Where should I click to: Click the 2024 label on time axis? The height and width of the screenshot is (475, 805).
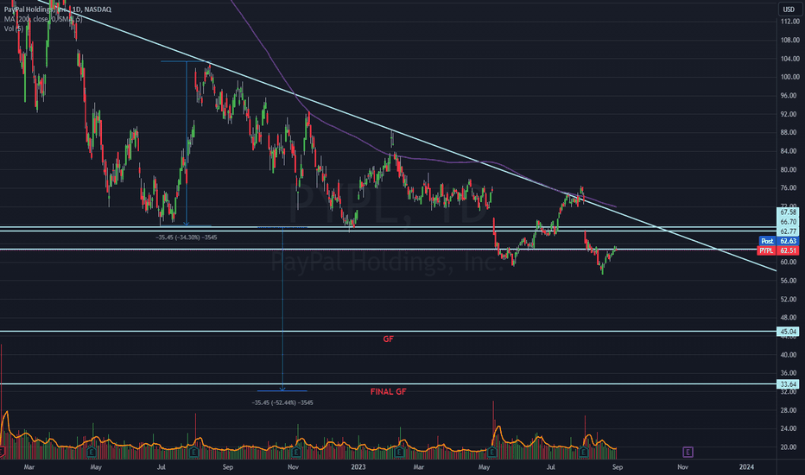[746, 466]
